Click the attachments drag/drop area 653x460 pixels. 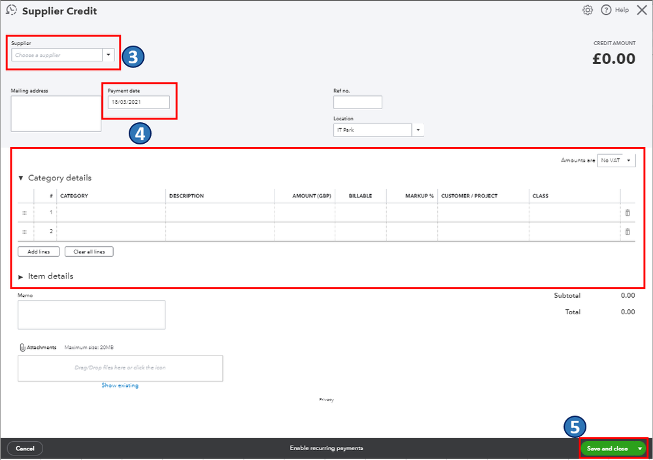pos(120,368)
